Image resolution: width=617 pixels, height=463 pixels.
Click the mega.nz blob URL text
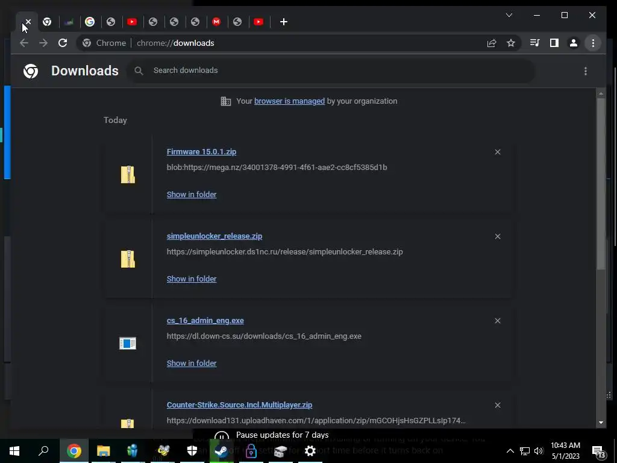(x=277, y=168)
